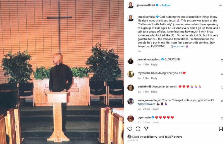Screen dimensions: 223x144
Task: Like bethkim68's comment heart
Action: point(222,88)
